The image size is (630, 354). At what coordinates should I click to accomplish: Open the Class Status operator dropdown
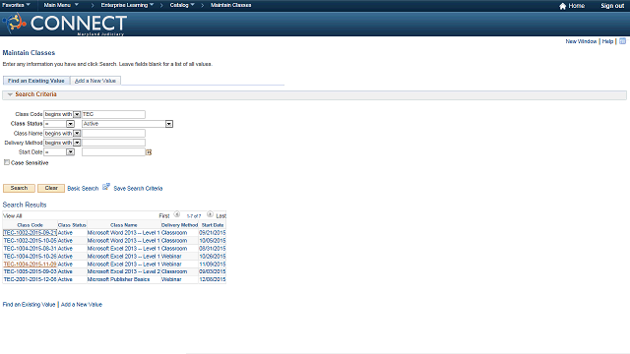point(70,124)
